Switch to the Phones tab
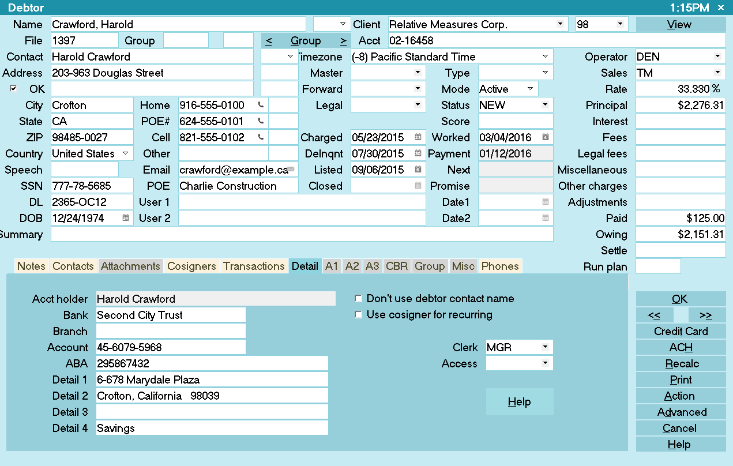The image size is (733, 466). pyautogui.click(x=500, y=266)
